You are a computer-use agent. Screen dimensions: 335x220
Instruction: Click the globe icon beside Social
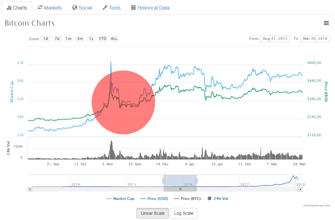75,7
